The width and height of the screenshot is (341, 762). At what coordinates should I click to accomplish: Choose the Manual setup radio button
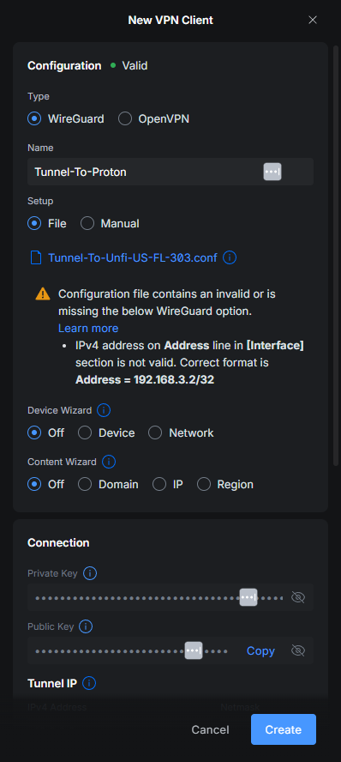point(87,224)
